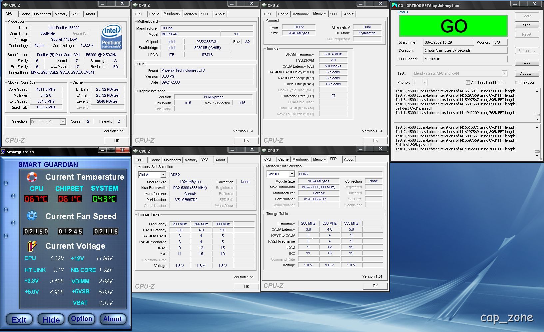Click the gear icon beside Current Fan Speed

[32, 216]
